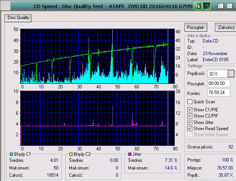Click the jitter peak in lower graph

[112, 116]
